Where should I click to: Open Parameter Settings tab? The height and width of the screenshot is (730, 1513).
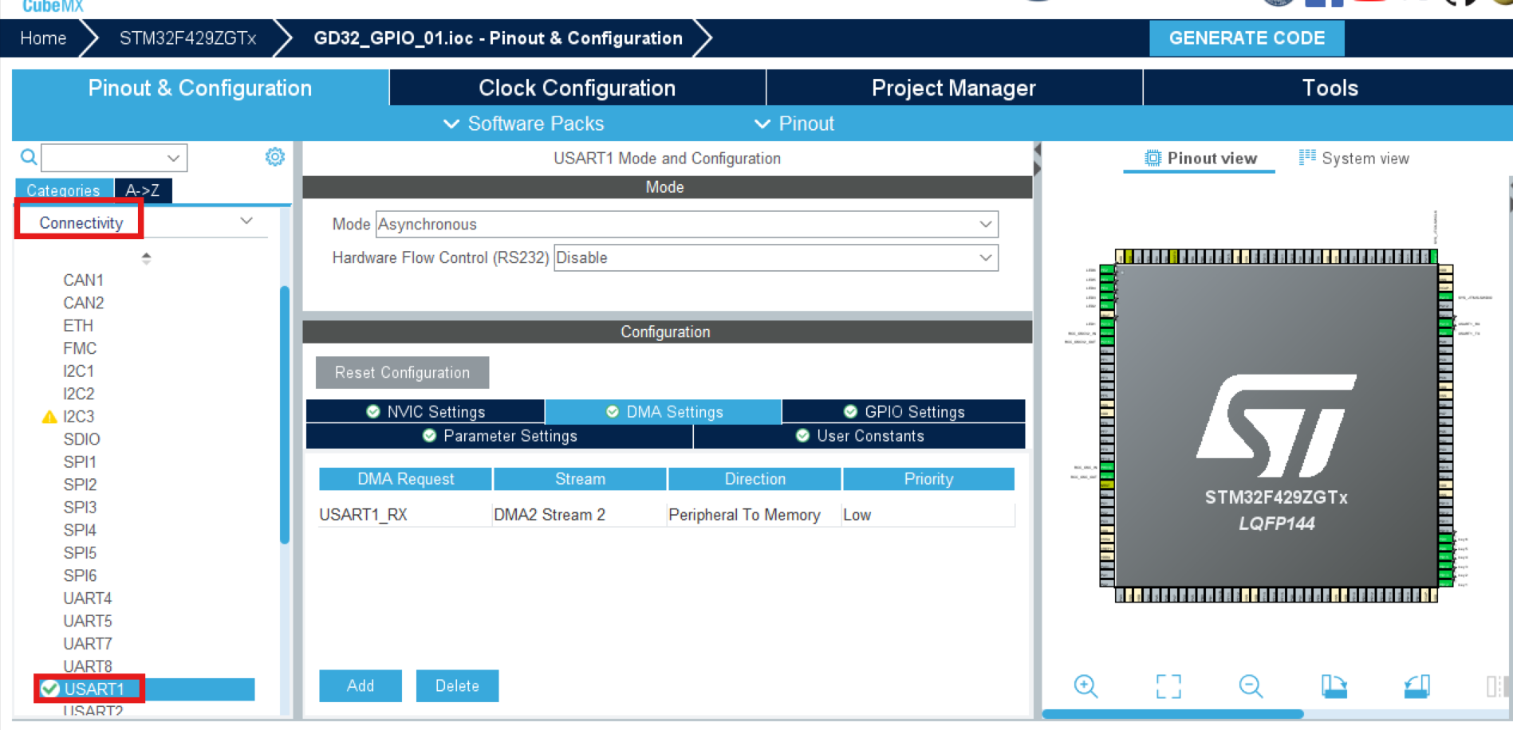[x=499, y=436]
